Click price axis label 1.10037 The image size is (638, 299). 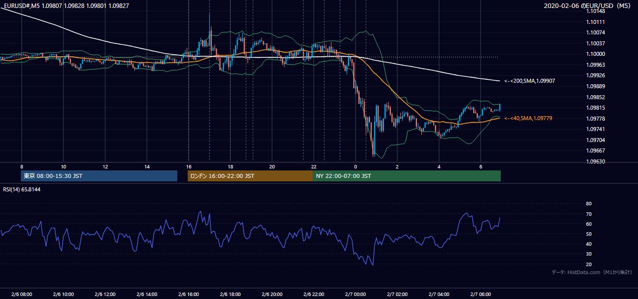pyautogui.click(x=596, y=43)
